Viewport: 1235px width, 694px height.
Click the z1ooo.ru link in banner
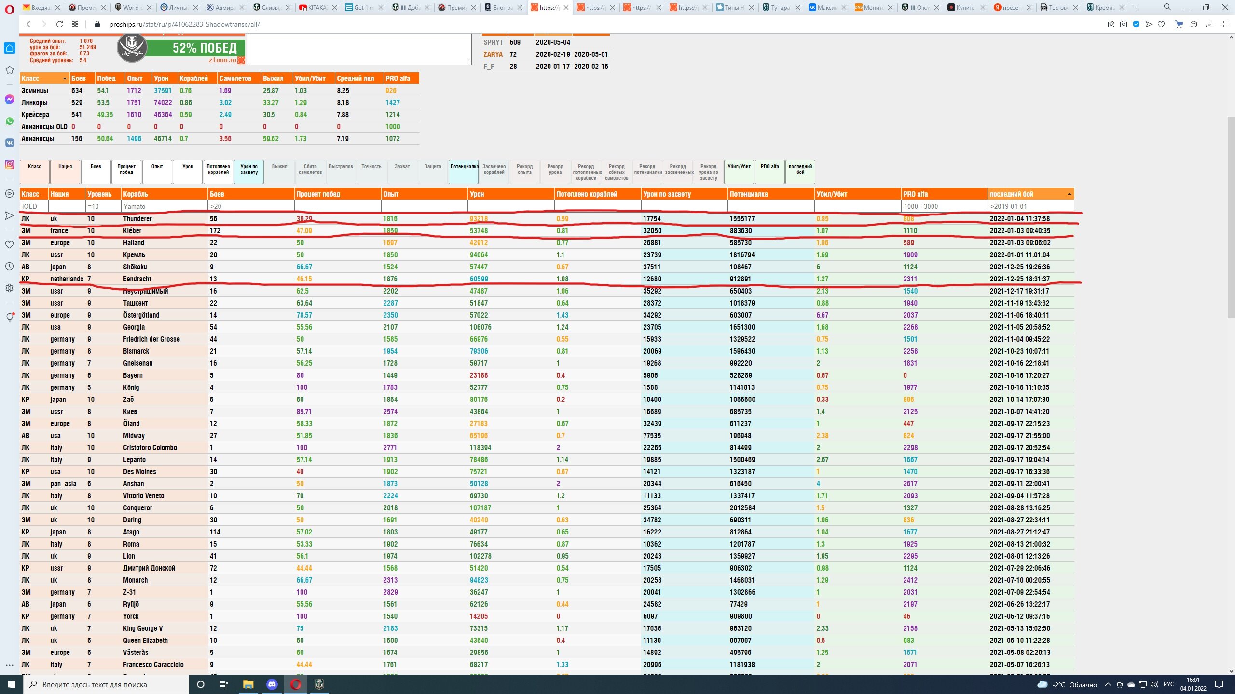click(222, 60)
